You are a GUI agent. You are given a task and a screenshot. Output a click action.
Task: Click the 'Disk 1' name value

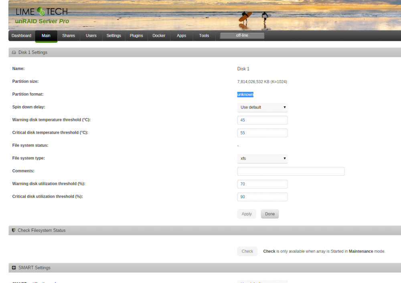(x=243, y=69)
